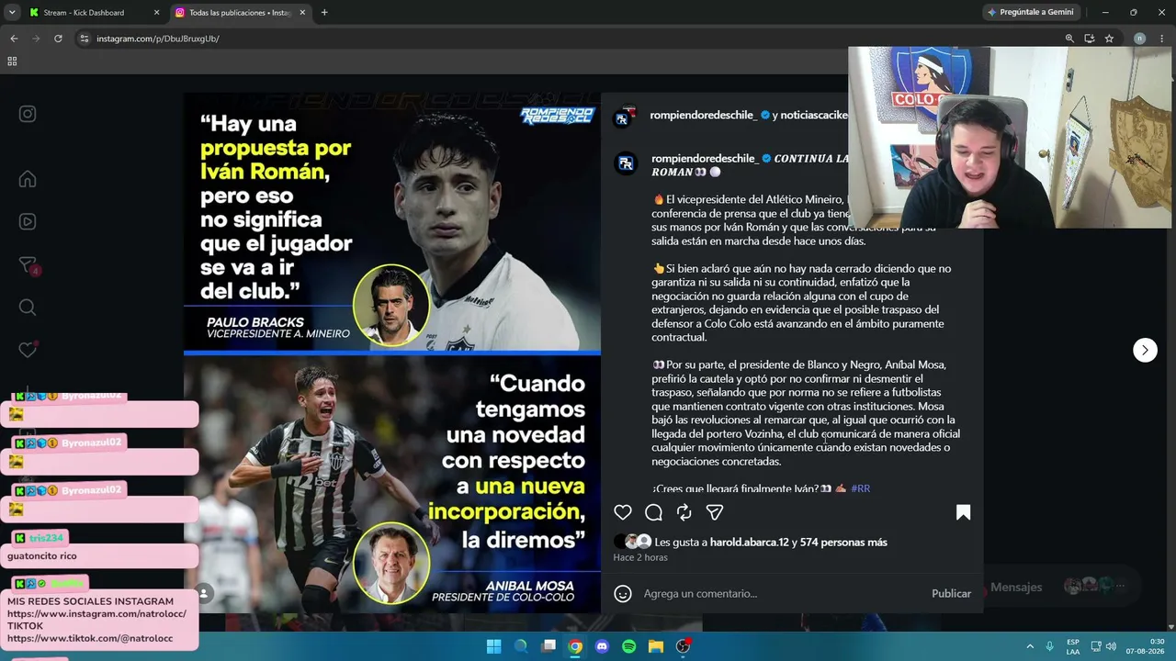Open File Explorer from the taskbar
This screenshot has width=1176, height=661.
tap(656, 646)
